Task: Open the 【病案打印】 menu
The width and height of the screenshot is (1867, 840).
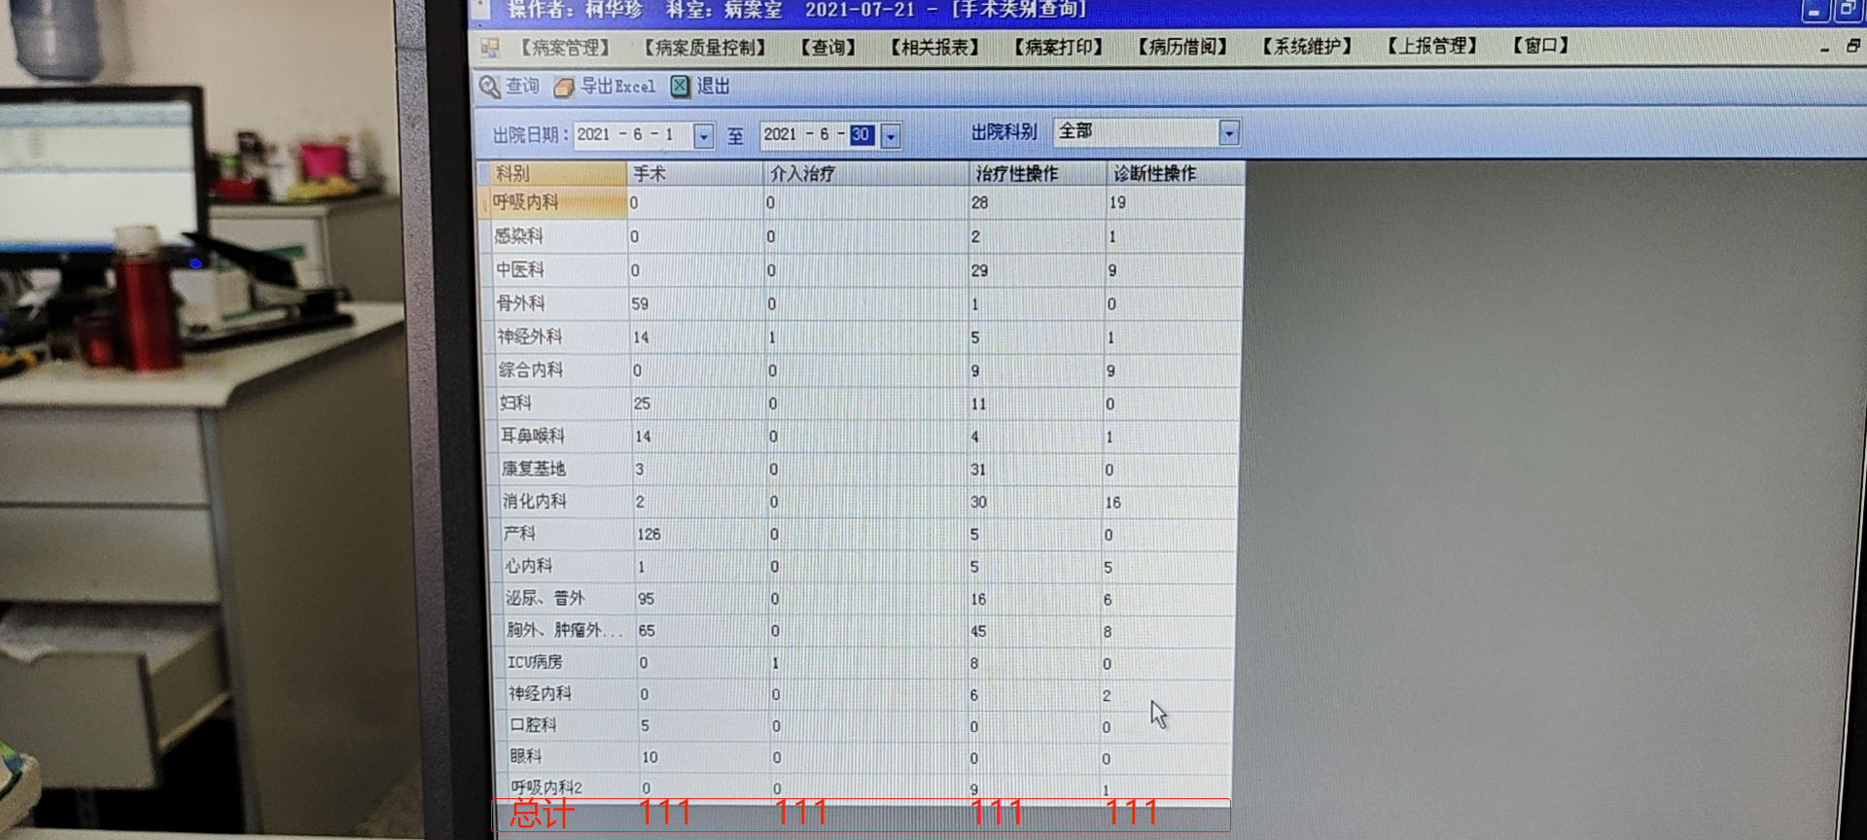Action: (x=1058, y=47)
